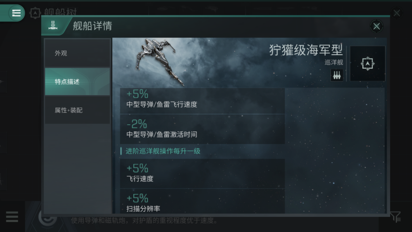Open the bottom-left list menu icon
This screenshot has height=232, width=412.
(12, 217)
